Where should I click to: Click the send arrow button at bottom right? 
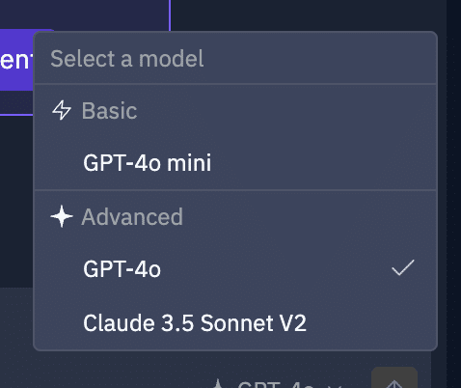click(394, 379)
